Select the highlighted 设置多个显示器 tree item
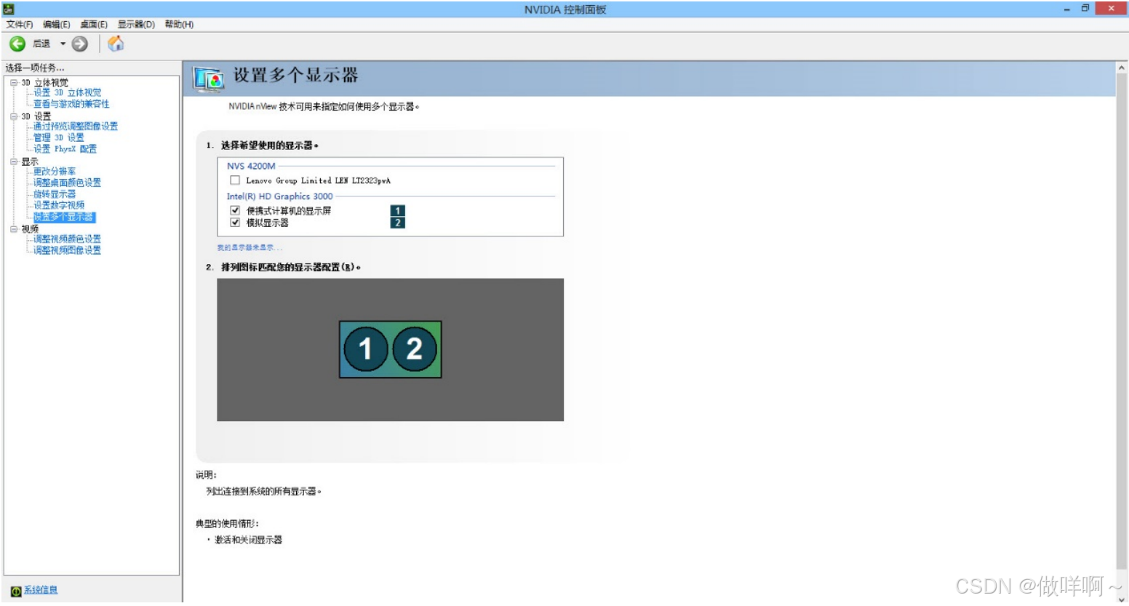 (64, 217)
